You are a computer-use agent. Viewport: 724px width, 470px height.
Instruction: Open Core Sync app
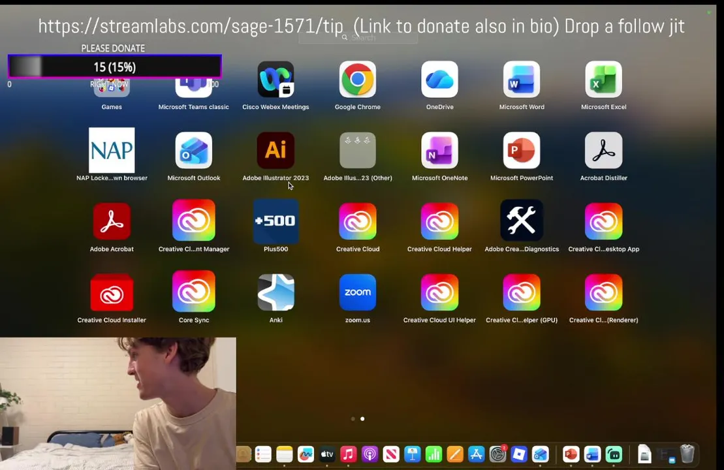point(193,291)
